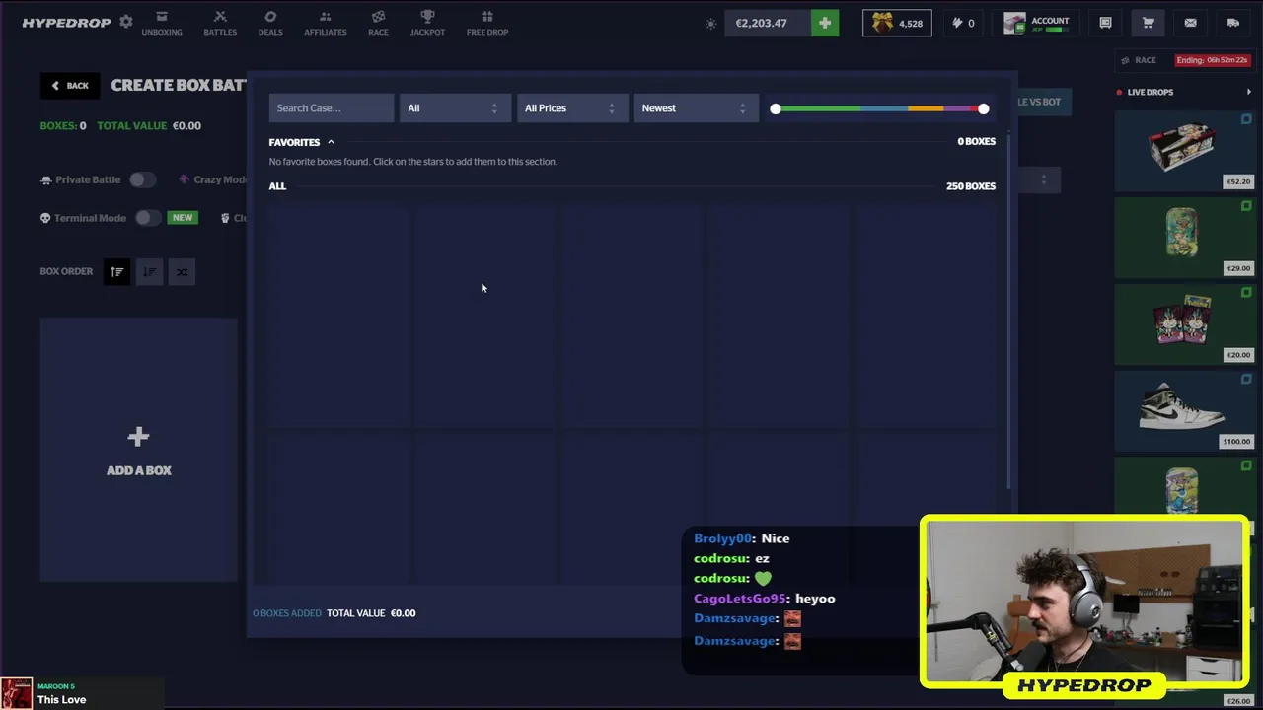This screenshot has height=710, width=1263.
Task: Navigate to Affiliates
Action: point(325,24)
